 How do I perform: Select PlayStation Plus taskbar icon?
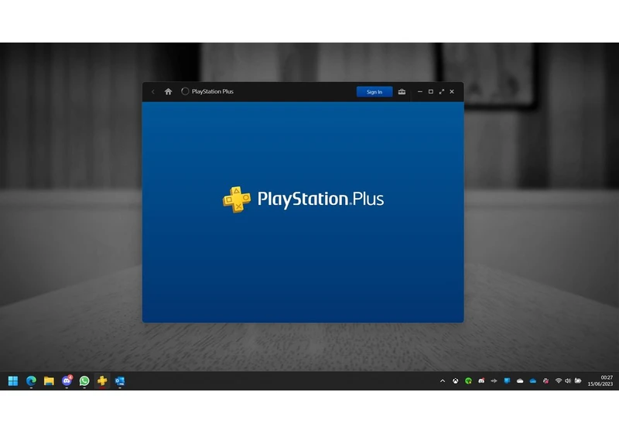pos(102,380)
